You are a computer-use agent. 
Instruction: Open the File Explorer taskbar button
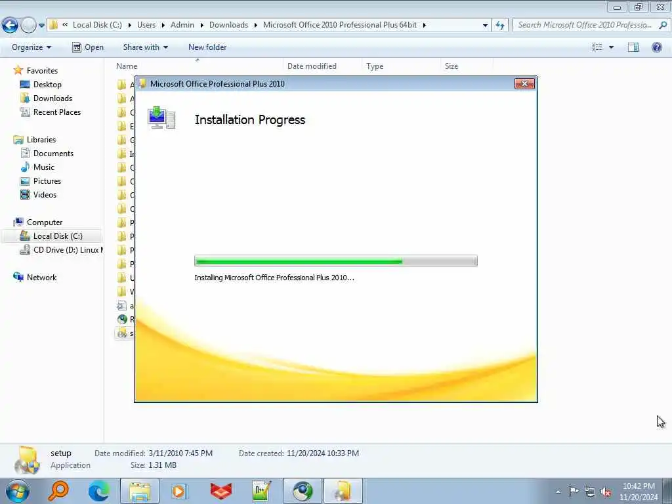(139, 491)
